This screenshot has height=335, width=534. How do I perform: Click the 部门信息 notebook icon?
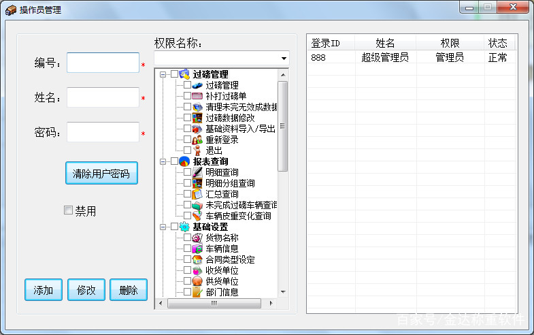point(197,292)
